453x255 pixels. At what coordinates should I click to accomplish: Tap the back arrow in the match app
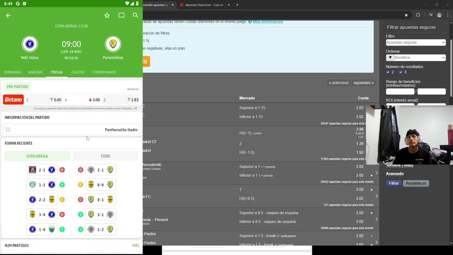[x=8, y=16]
